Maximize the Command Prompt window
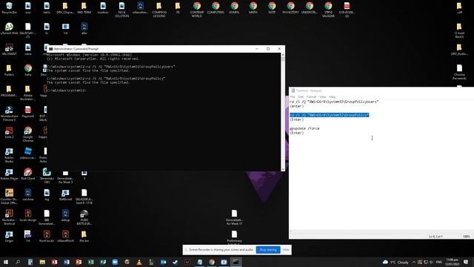This screenshot has width=474, height=267. [x=268, y=49]
